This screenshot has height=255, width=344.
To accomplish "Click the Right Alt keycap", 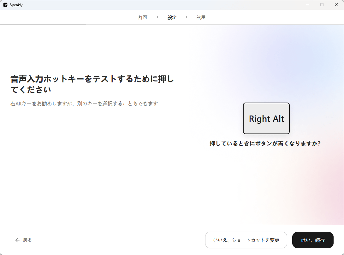I will pyautogui.click(x=266, y=118).
